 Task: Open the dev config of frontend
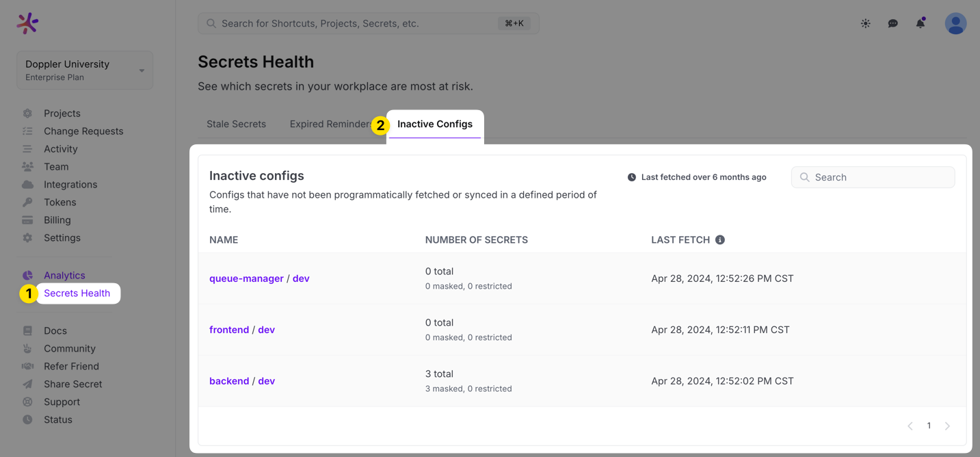[267, 330]
